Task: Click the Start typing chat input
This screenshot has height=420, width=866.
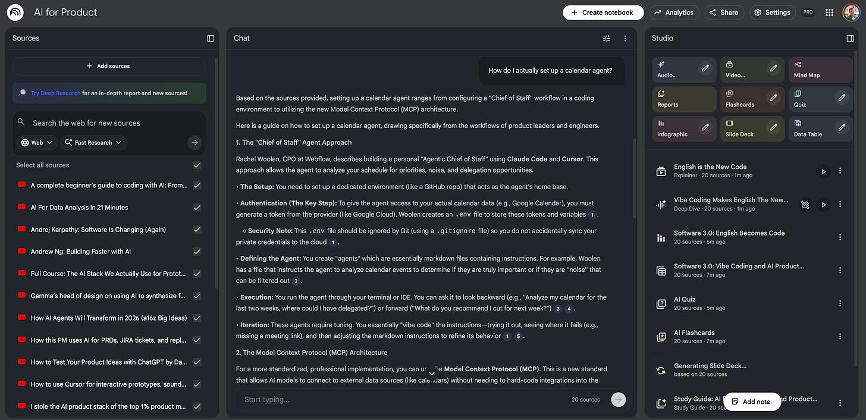Action: click(357, 399)
